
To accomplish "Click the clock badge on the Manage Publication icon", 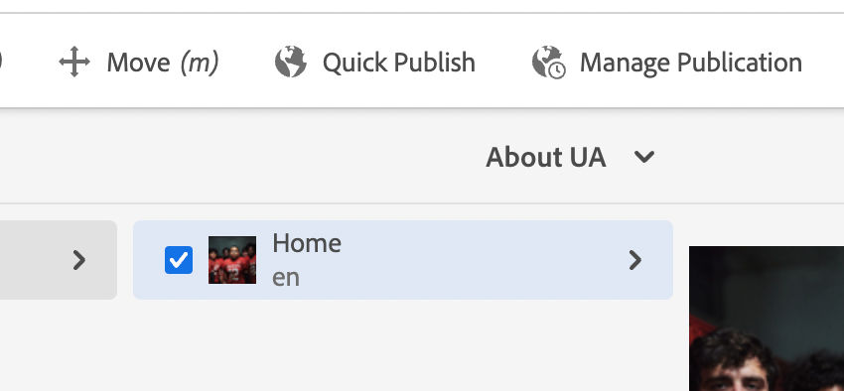I will pyautogui.click(x=558, y=70).
